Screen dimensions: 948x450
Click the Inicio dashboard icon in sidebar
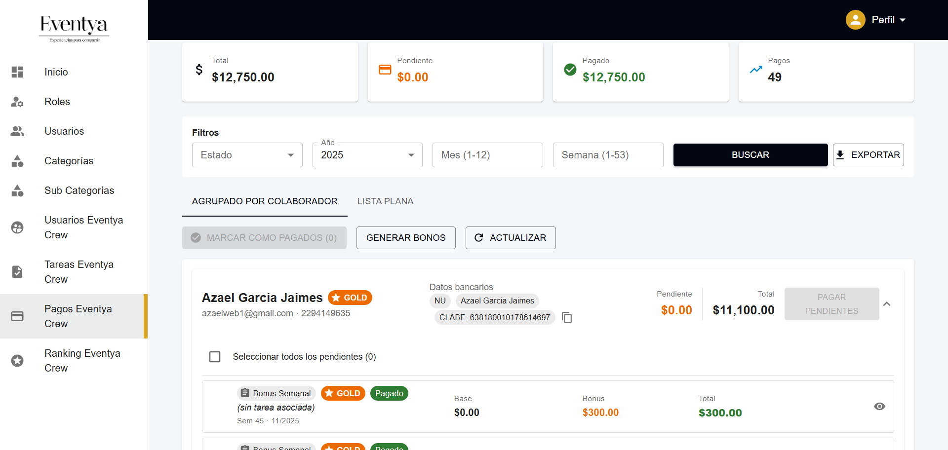17,72
